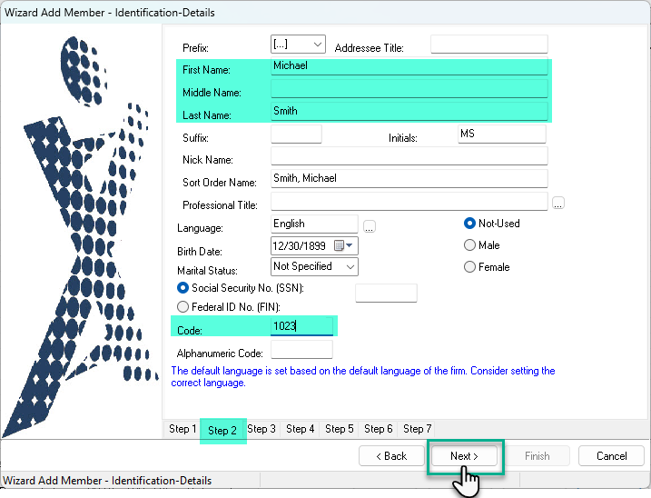The image size is (651, 498).
Task: Switch to Step 6 tab
Action: (x=379, y=429)
